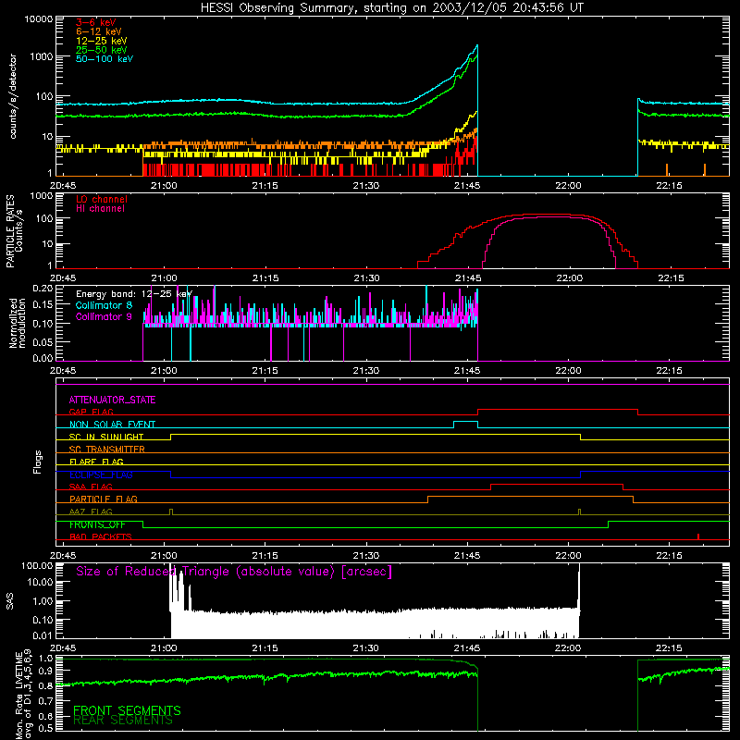This screenshot has height=740, width=740.
Task: Click the BAD_PACKETS flag label
Action: pyautogui.click(x=101, y=536)
